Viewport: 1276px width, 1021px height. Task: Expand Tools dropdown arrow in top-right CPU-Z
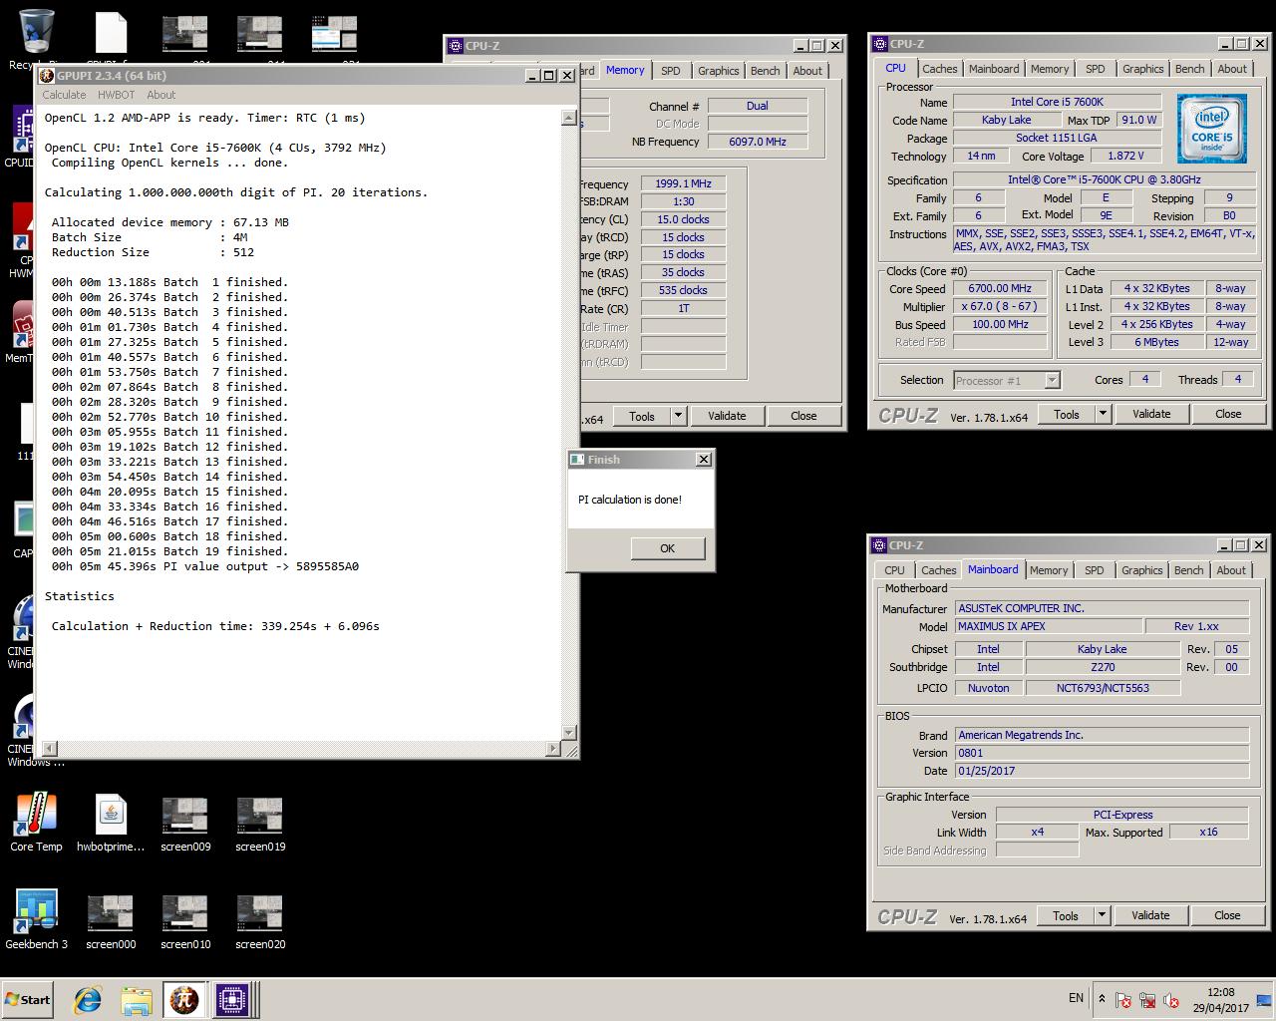[1104, 414]
